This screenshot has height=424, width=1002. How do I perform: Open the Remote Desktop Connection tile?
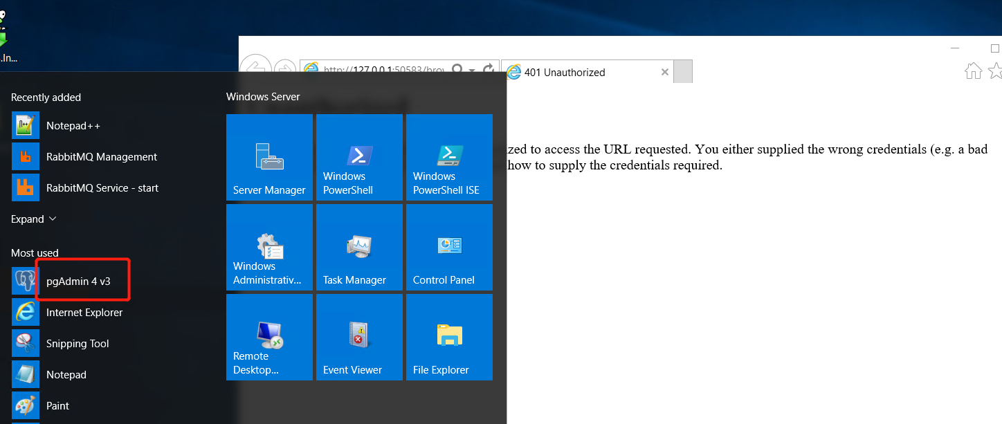269,338
